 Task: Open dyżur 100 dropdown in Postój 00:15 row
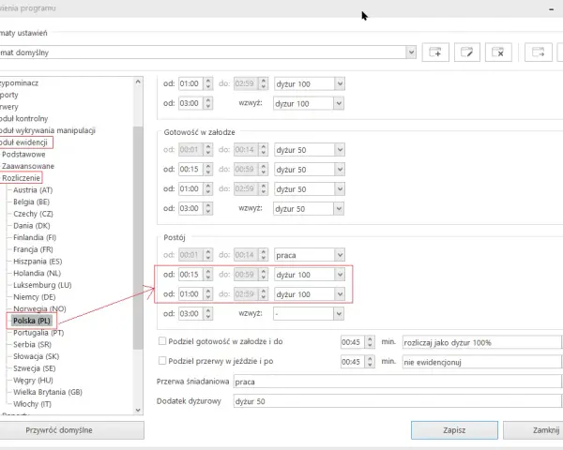click(x=309, y=275)
